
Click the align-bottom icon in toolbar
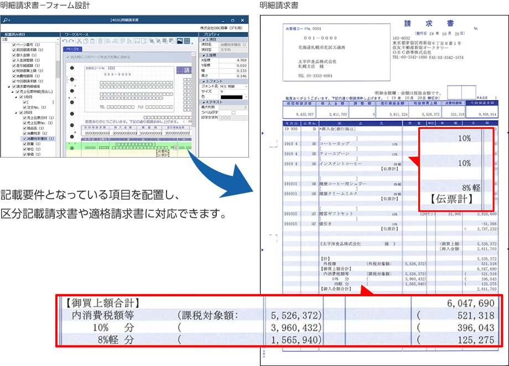(x=129, y=41)
